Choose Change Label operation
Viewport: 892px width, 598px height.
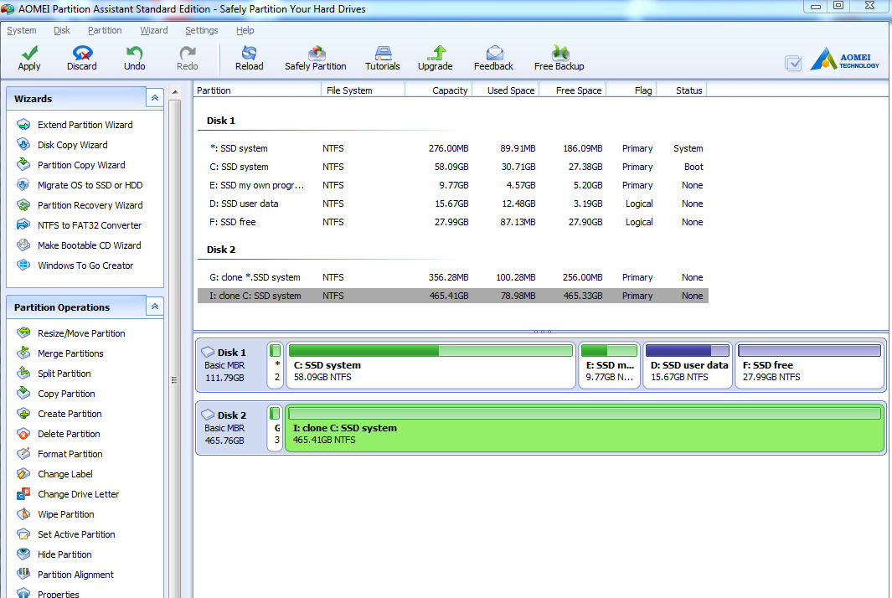[64, 474]
